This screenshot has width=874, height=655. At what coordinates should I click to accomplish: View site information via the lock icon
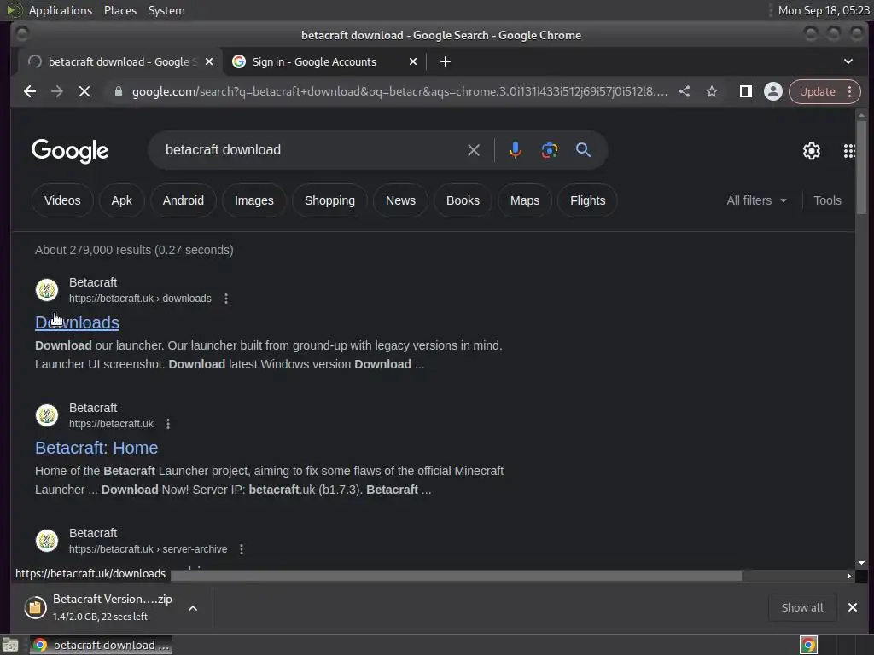tap(118, 91)
